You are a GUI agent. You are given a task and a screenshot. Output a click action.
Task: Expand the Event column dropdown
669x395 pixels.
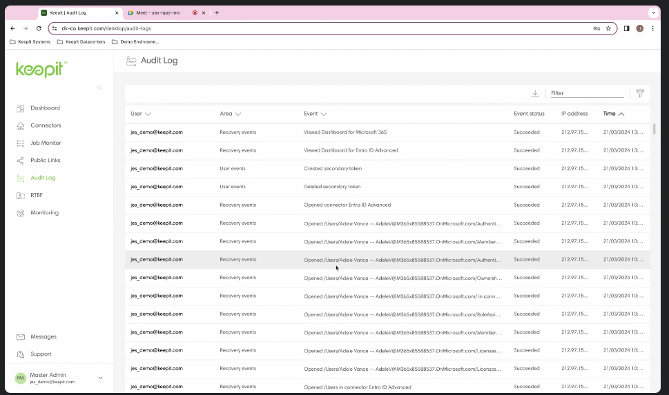(323, 114)
